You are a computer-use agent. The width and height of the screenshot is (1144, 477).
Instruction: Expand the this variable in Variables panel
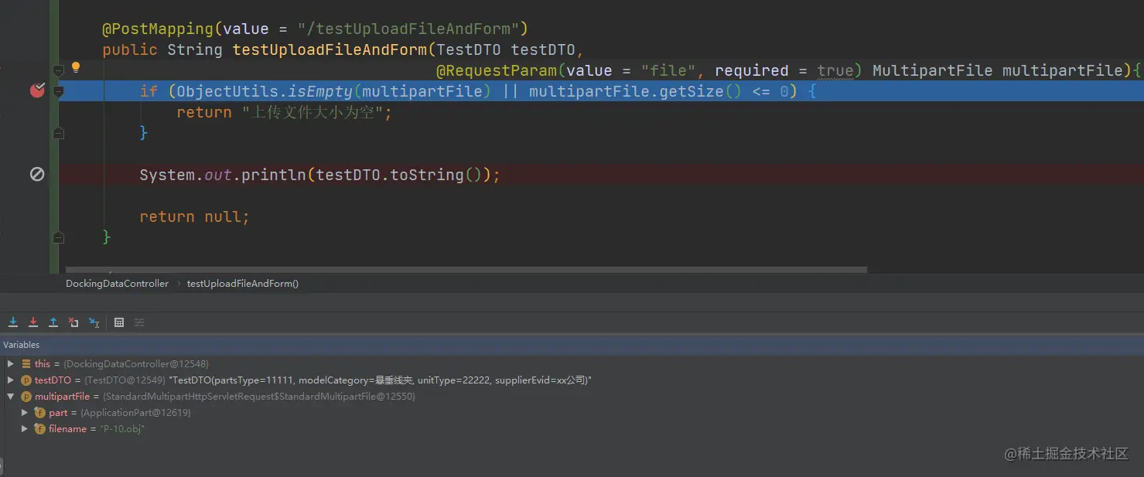point(10,363)
